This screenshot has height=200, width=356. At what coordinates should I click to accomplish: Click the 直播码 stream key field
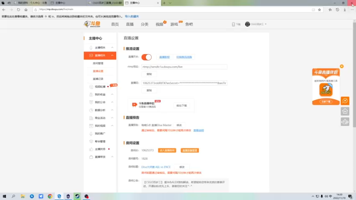pyautogui.click(x=184, y=83)
